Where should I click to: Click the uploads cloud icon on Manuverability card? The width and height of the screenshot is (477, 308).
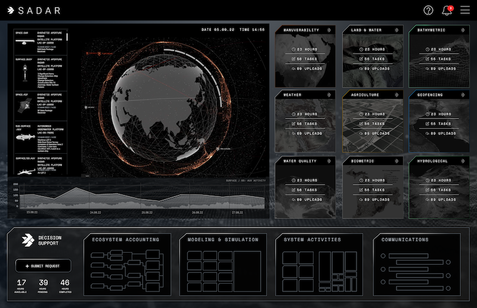293,69
